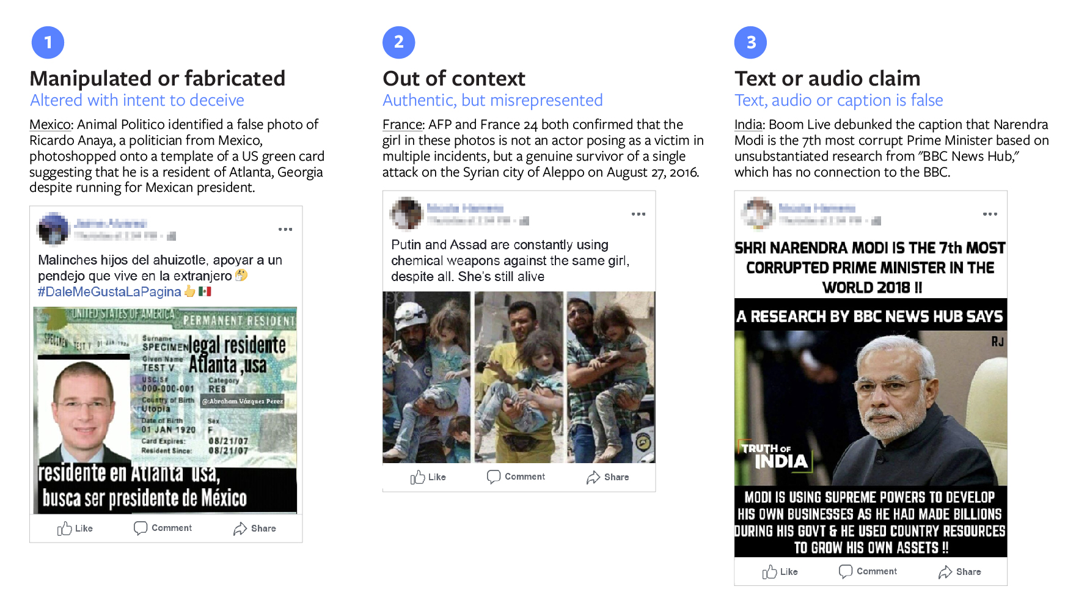Click the #DaleMeGustaLaPagina hashtag
1087x611 pixels.
point(109,291)
